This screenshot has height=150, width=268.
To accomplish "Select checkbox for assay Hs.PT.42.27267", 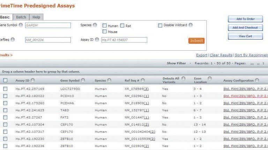I will (x=5, y=117).
